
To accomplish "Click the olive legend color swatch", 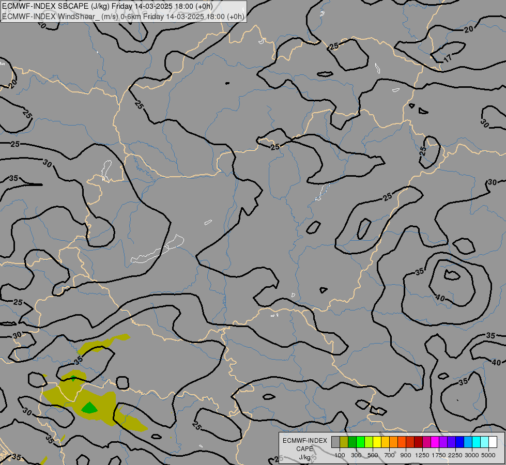I will pos(344,442).
